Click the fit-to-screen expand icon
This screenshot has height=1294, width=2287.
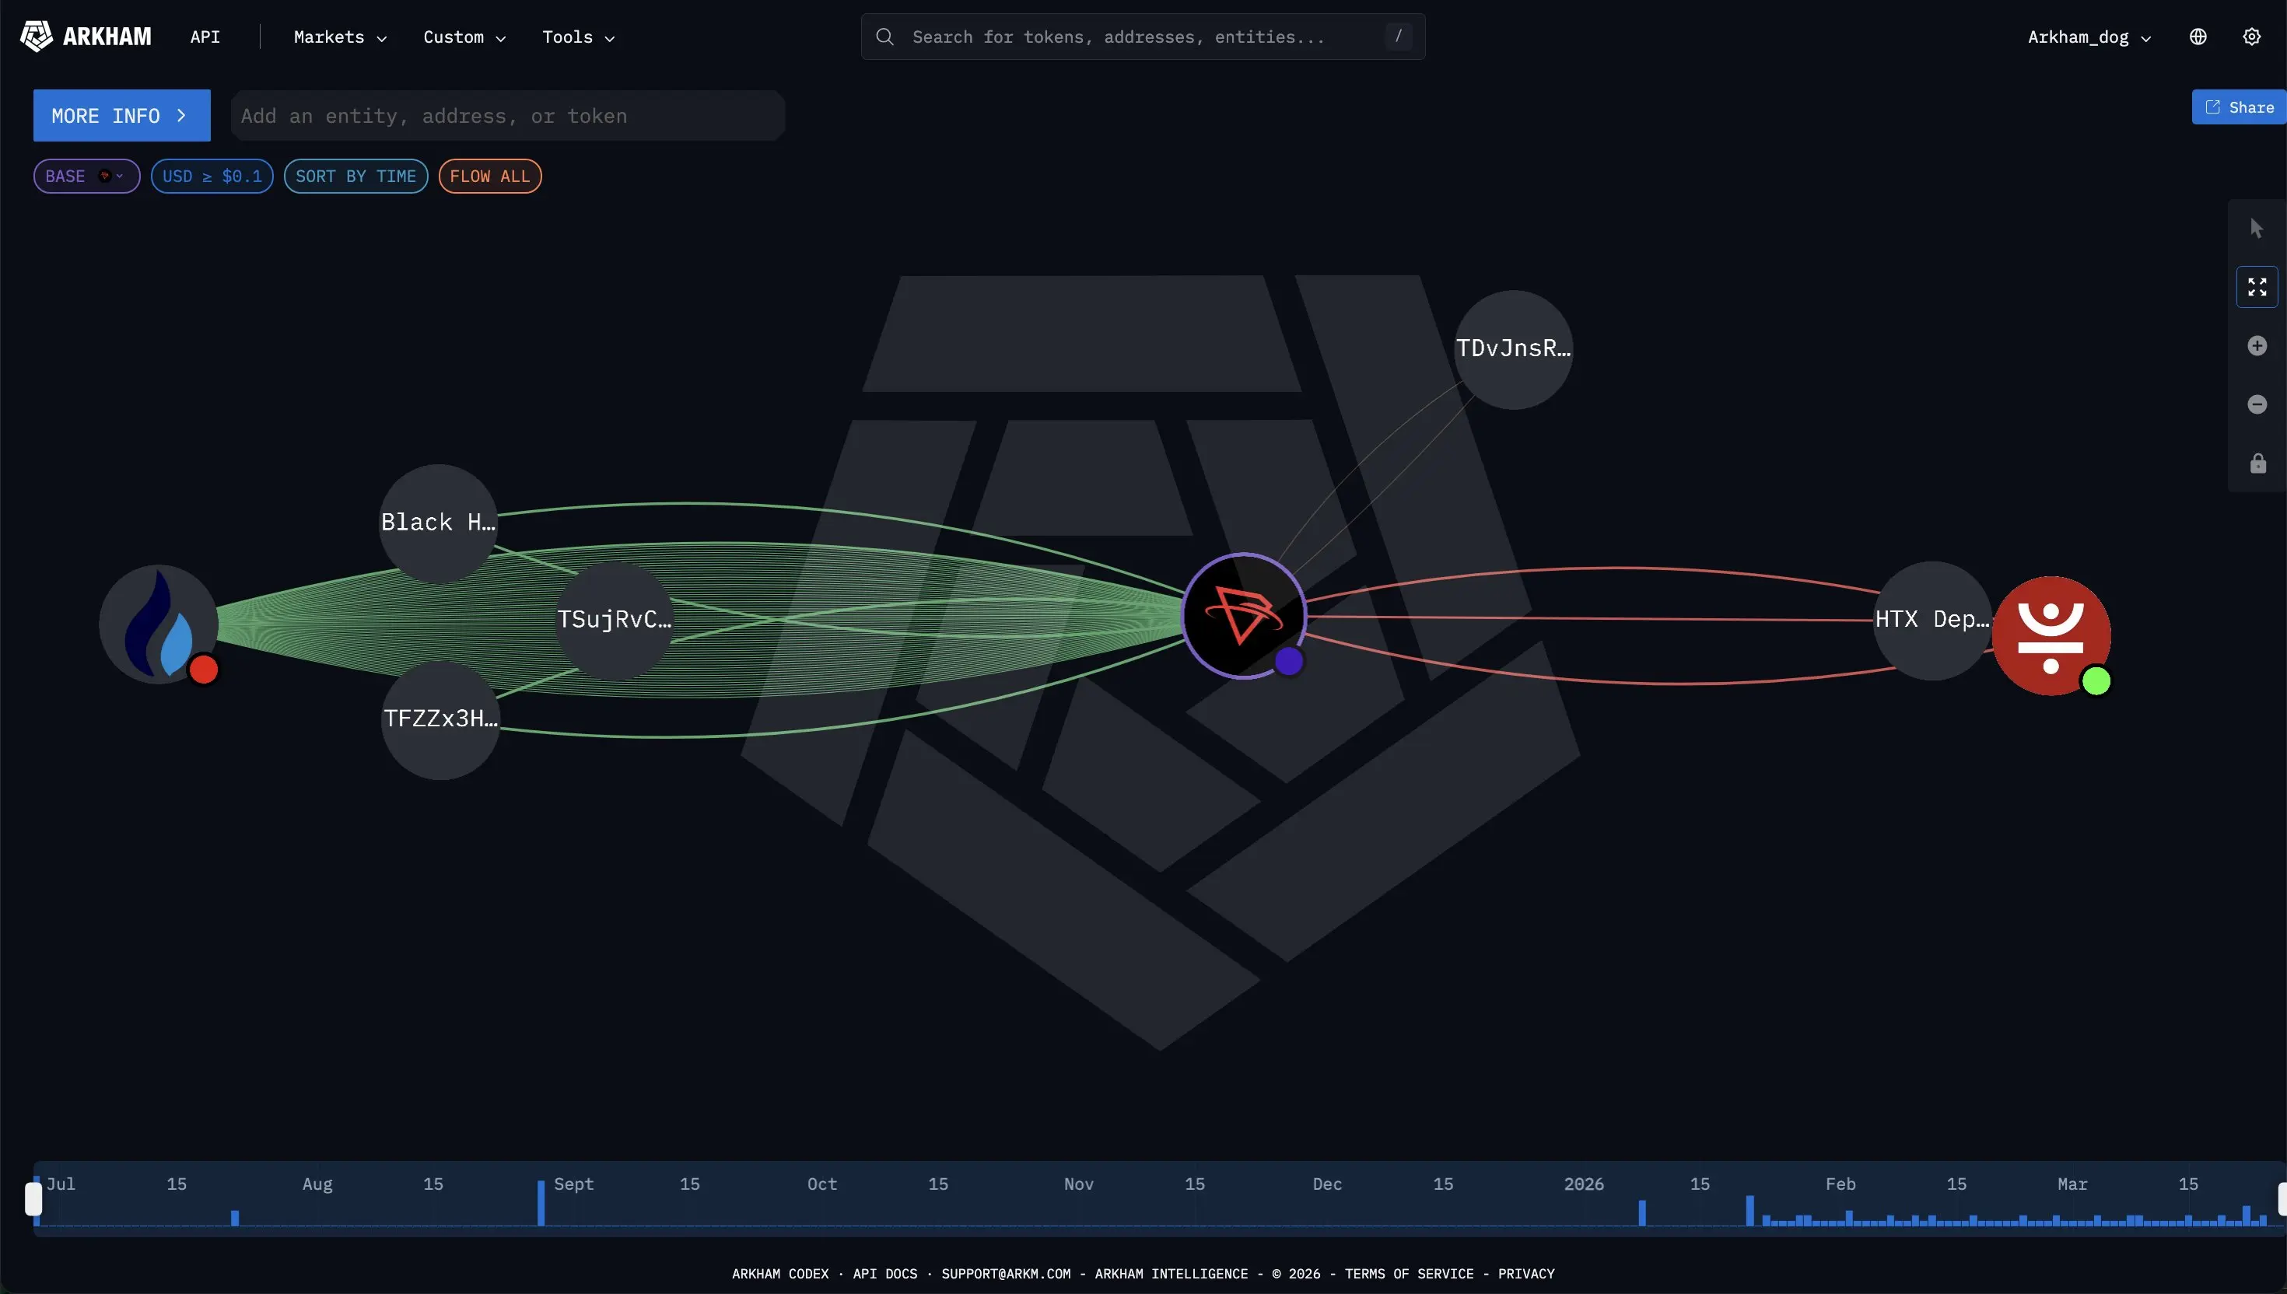click(2256, 287)
